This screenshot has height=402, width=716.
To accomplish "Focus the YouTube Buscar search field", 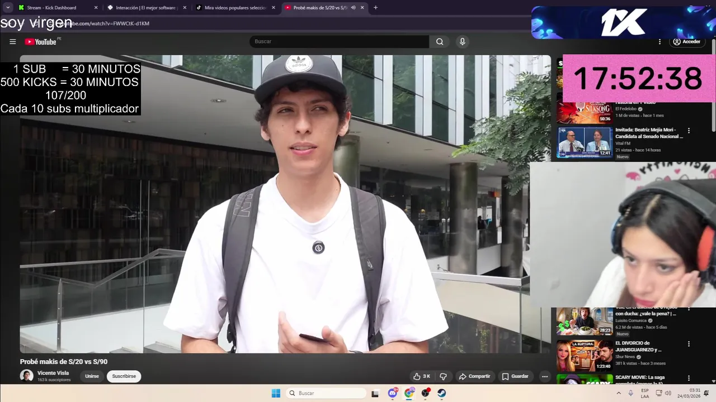I will pos(340,41).
